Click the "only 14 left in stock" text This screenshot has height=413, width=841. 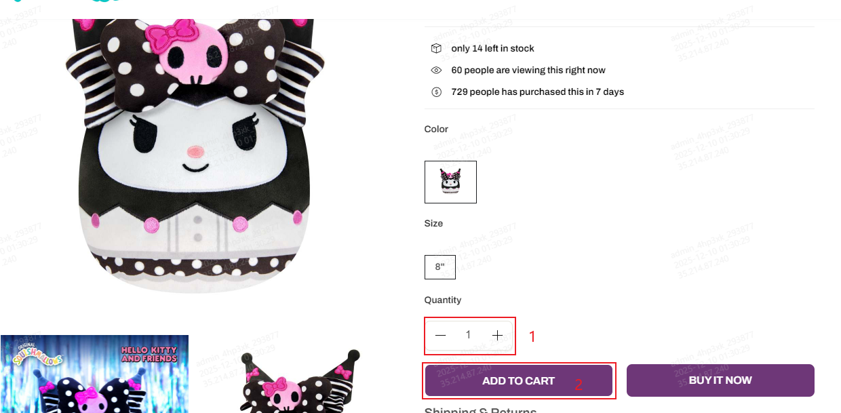pyautogui.click(x=492, y=48)
